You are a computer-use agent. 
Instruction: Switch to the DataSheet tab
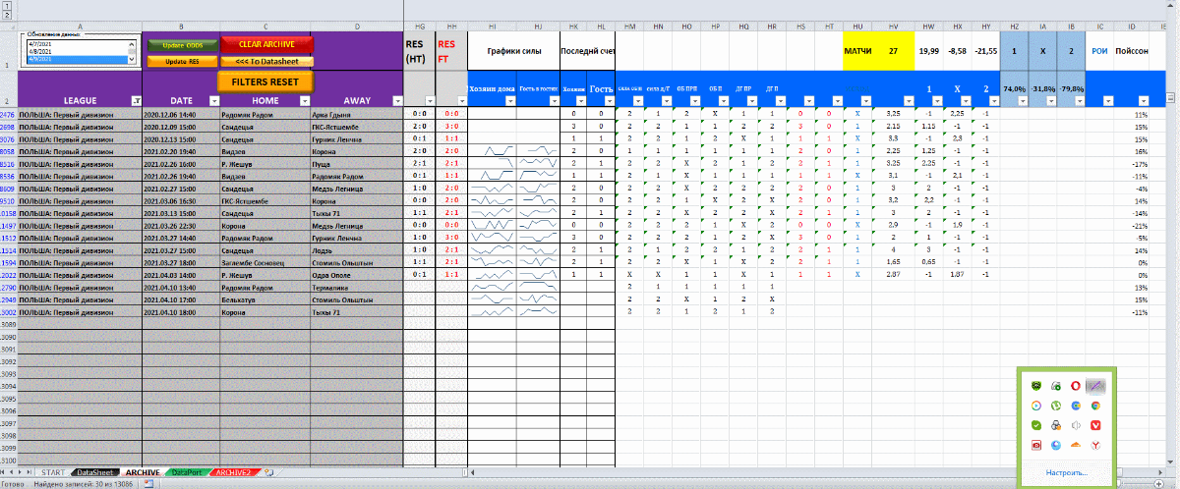94,472
